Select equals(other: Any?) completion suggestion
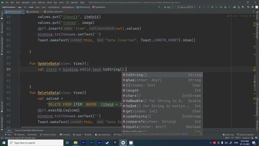This screenshot has height=146, width=259. pyautogui.click(x=162, y=127)
